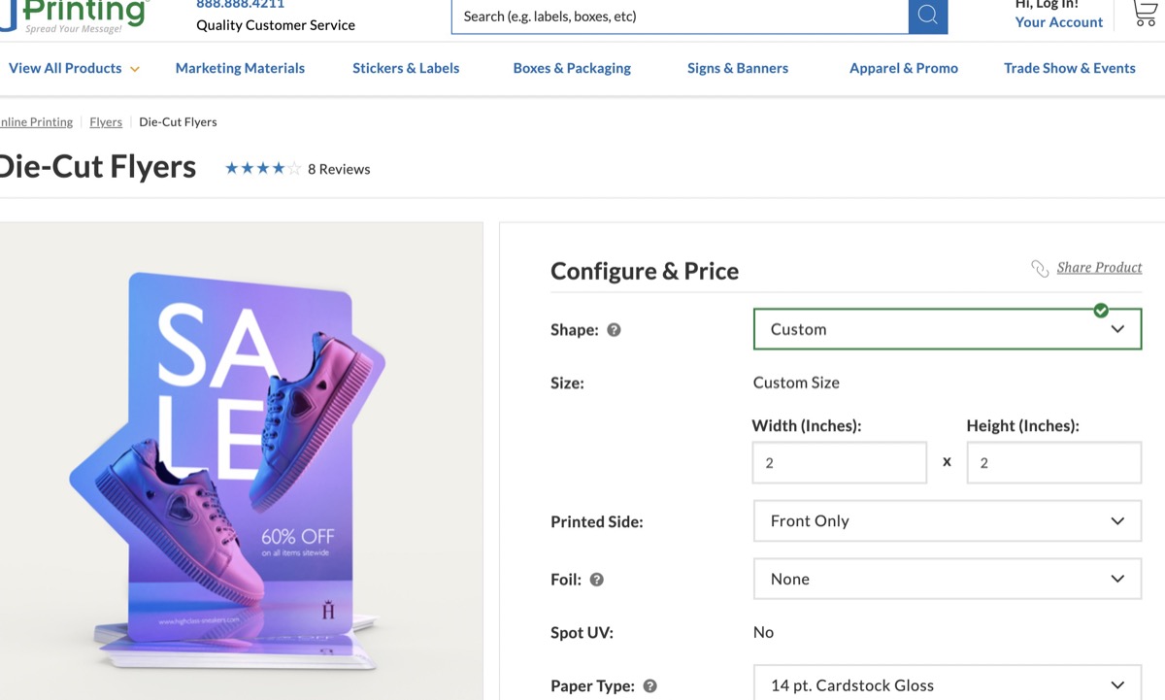Image resolution: width=1165 pixels, height=700 pixels.
Task: Click the die-cut flyer product image
Action: pyautogui.click(x=241, y=466)
